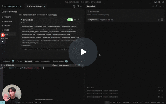Screen dimensions: 166x104
Task: Collapse the TERMINAL section chevron
Action: (x=4, y=65)
